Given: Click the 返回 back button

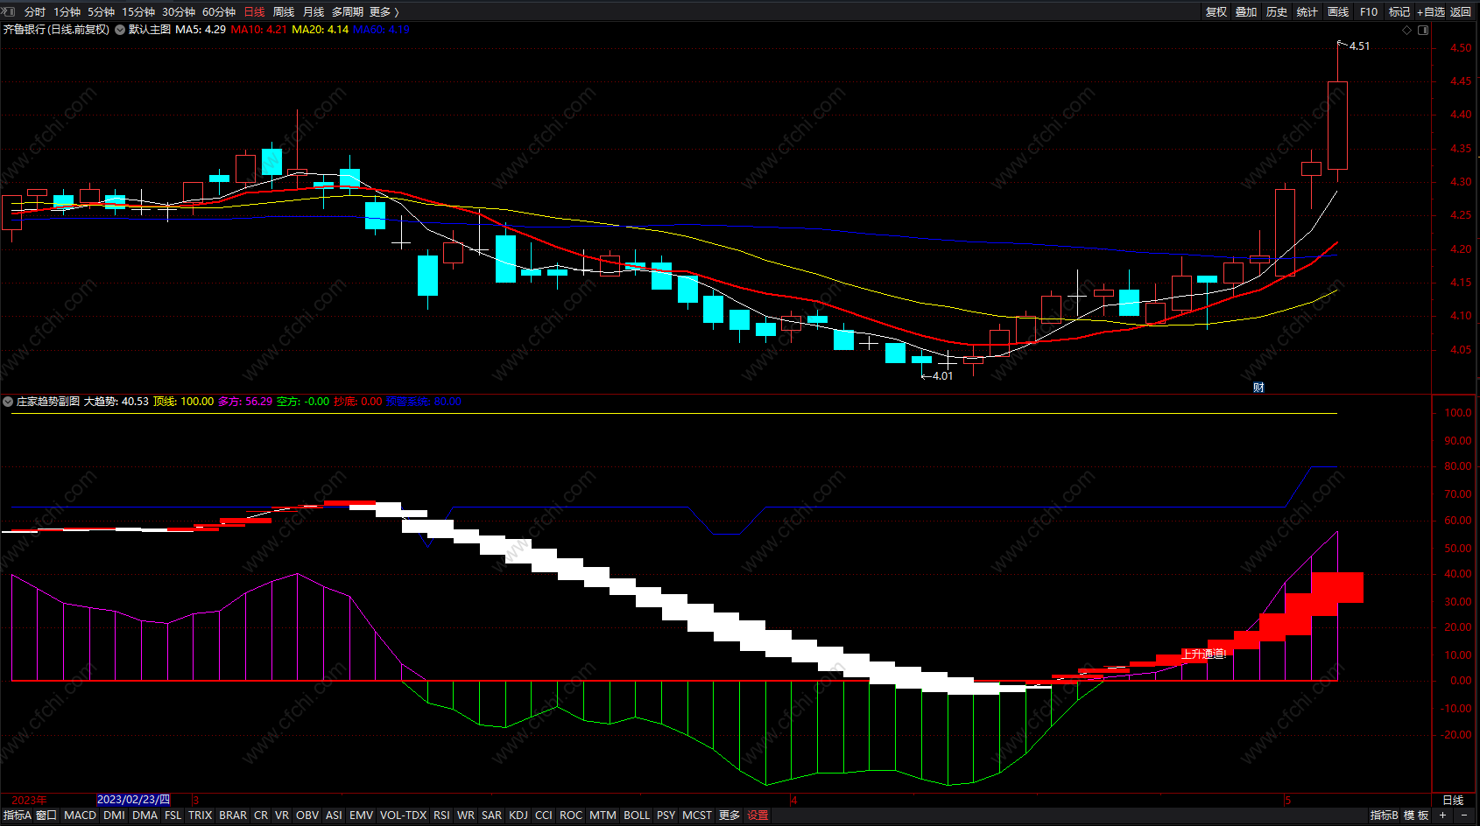Looking at the screenshot, I should [x=1461, y=11].
